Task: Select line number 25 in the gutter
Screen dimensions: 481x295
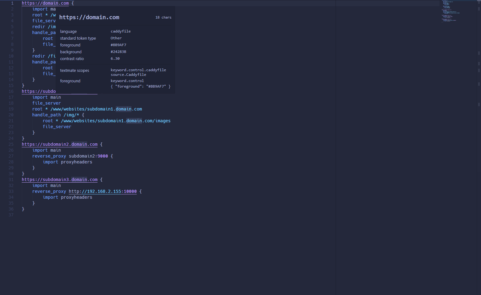Action: (11, 144)
